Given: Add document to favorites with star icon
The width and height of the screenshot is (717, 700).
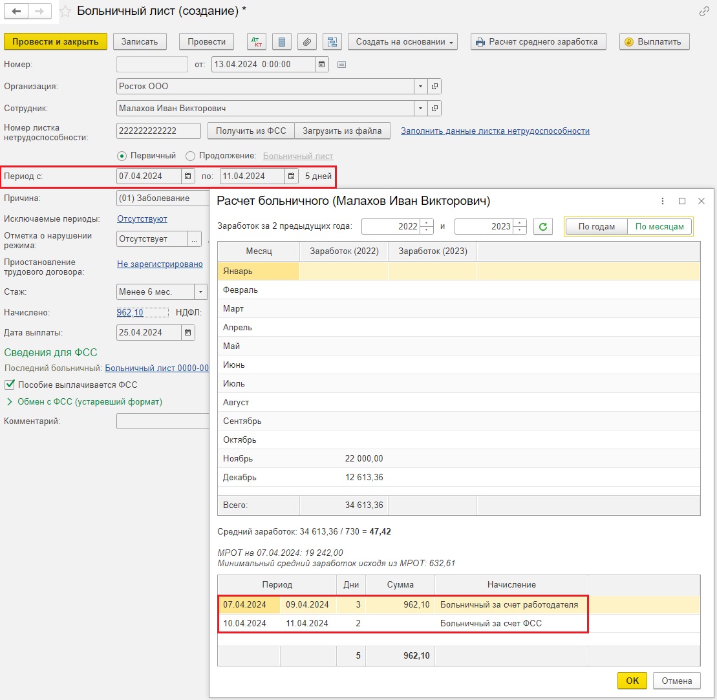Looking at the screenshot, I should click(x=65, y=12).
